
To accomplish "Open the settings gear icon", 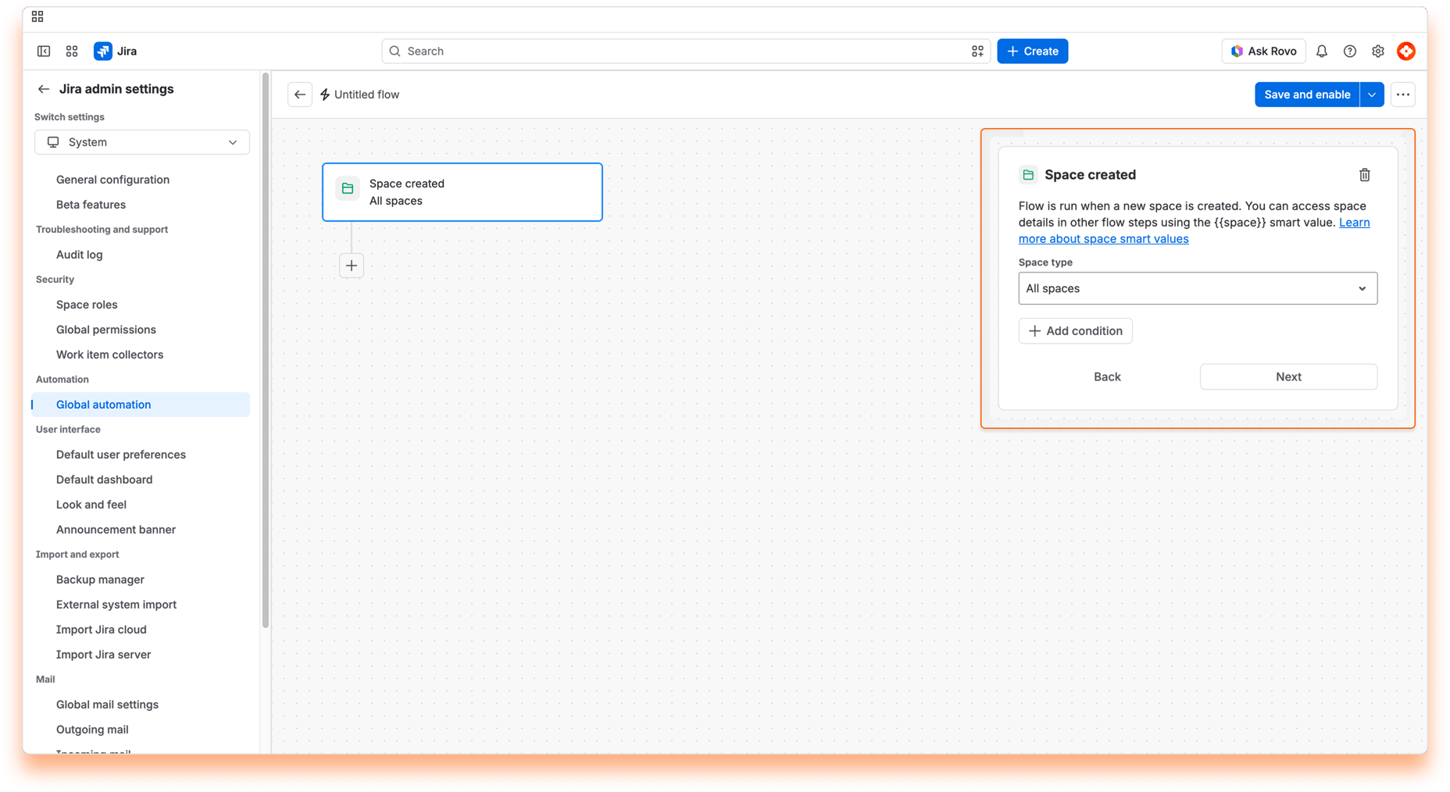I will point(1378,52).
